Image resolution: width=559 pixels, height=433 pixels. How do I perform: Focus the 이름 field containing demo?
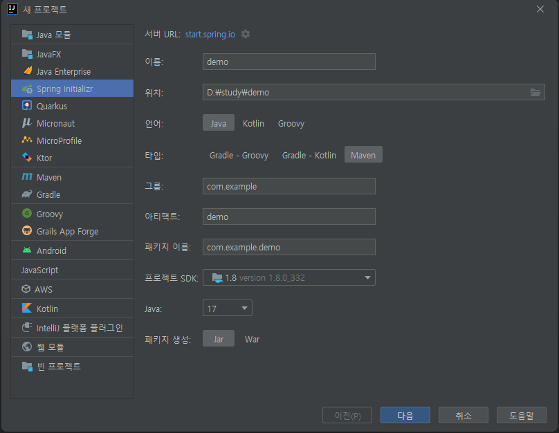(x=289, y=62)
